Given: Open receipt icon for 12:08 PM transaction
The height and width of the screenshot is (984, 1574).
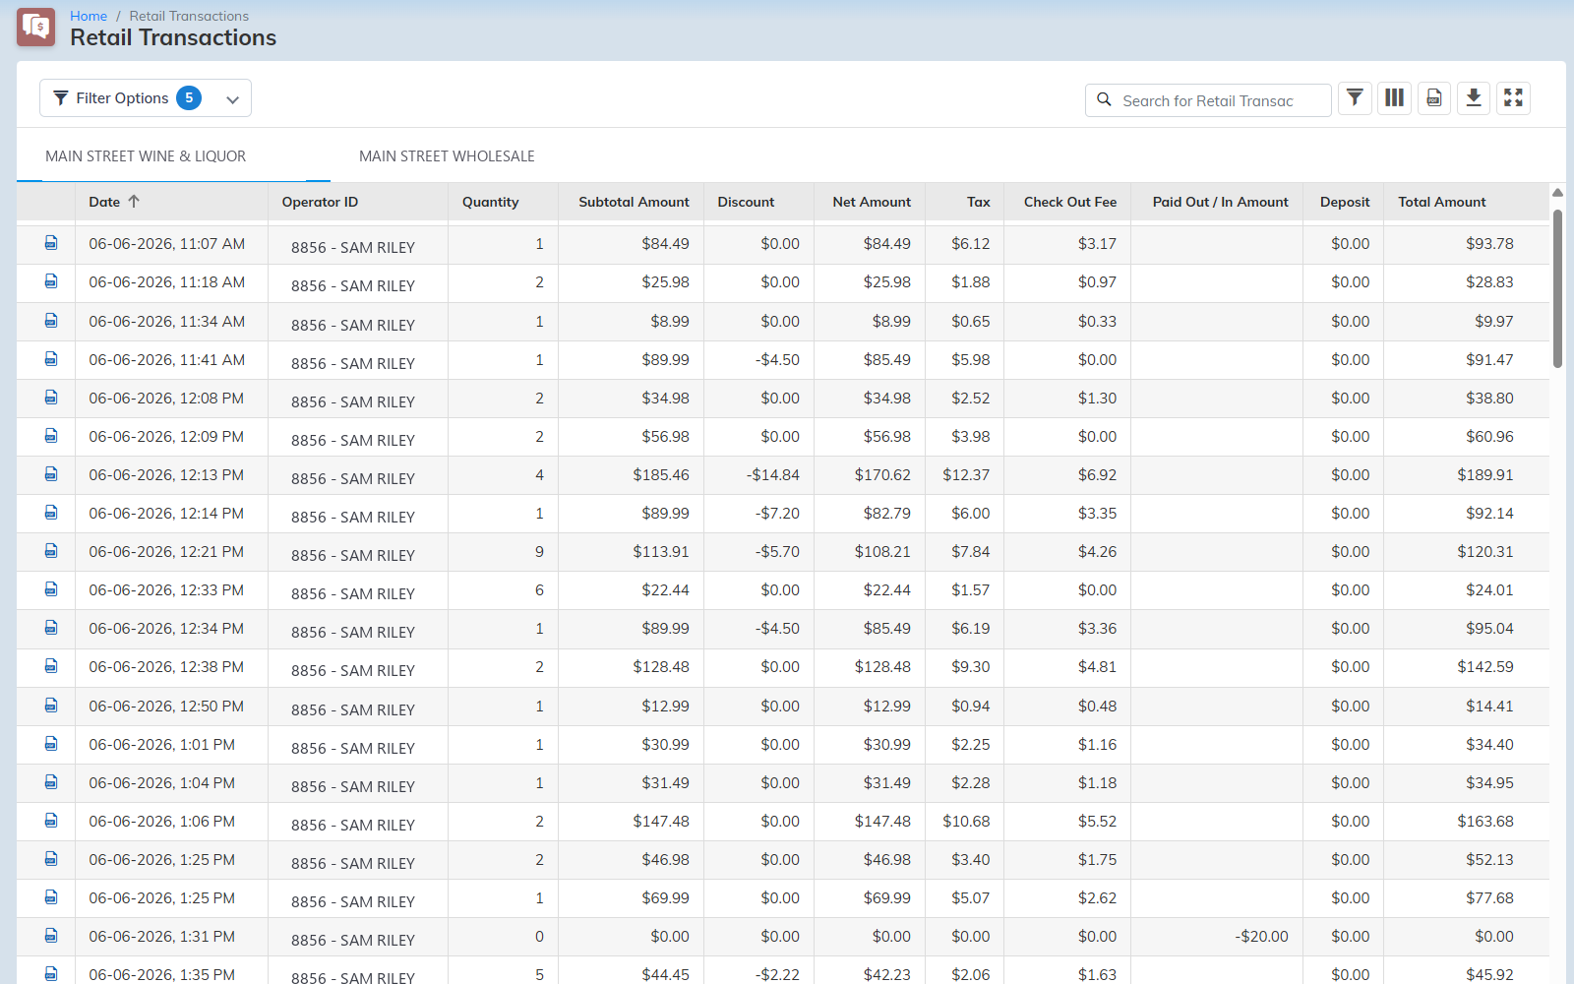Looking at the screenshot, I should point(51,398).
